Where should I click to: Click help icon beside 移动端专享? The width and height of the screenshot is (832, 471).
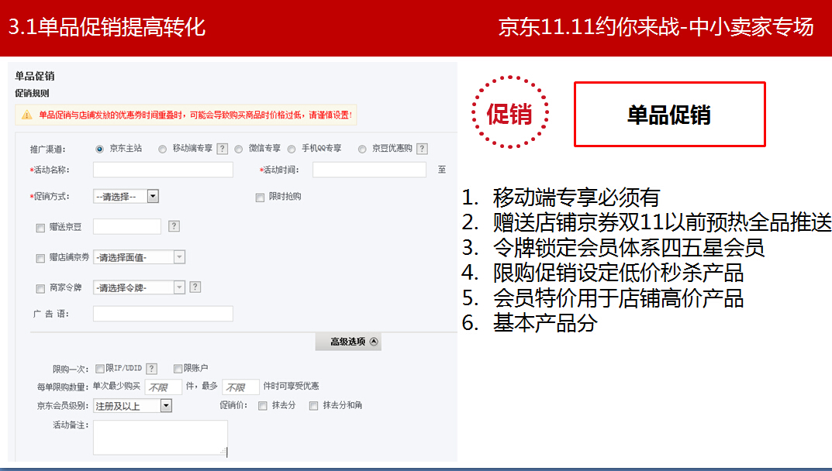click(x=223, y=149)
